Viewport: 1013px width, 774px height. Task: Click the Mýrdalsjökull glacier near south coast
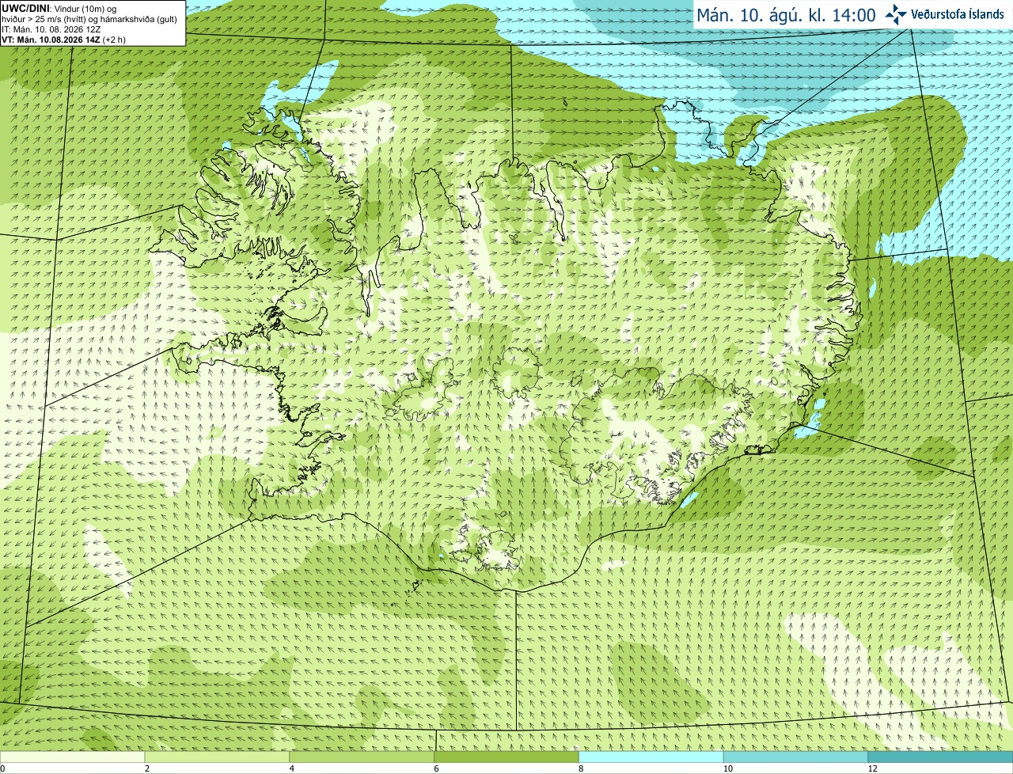point(485,550)
